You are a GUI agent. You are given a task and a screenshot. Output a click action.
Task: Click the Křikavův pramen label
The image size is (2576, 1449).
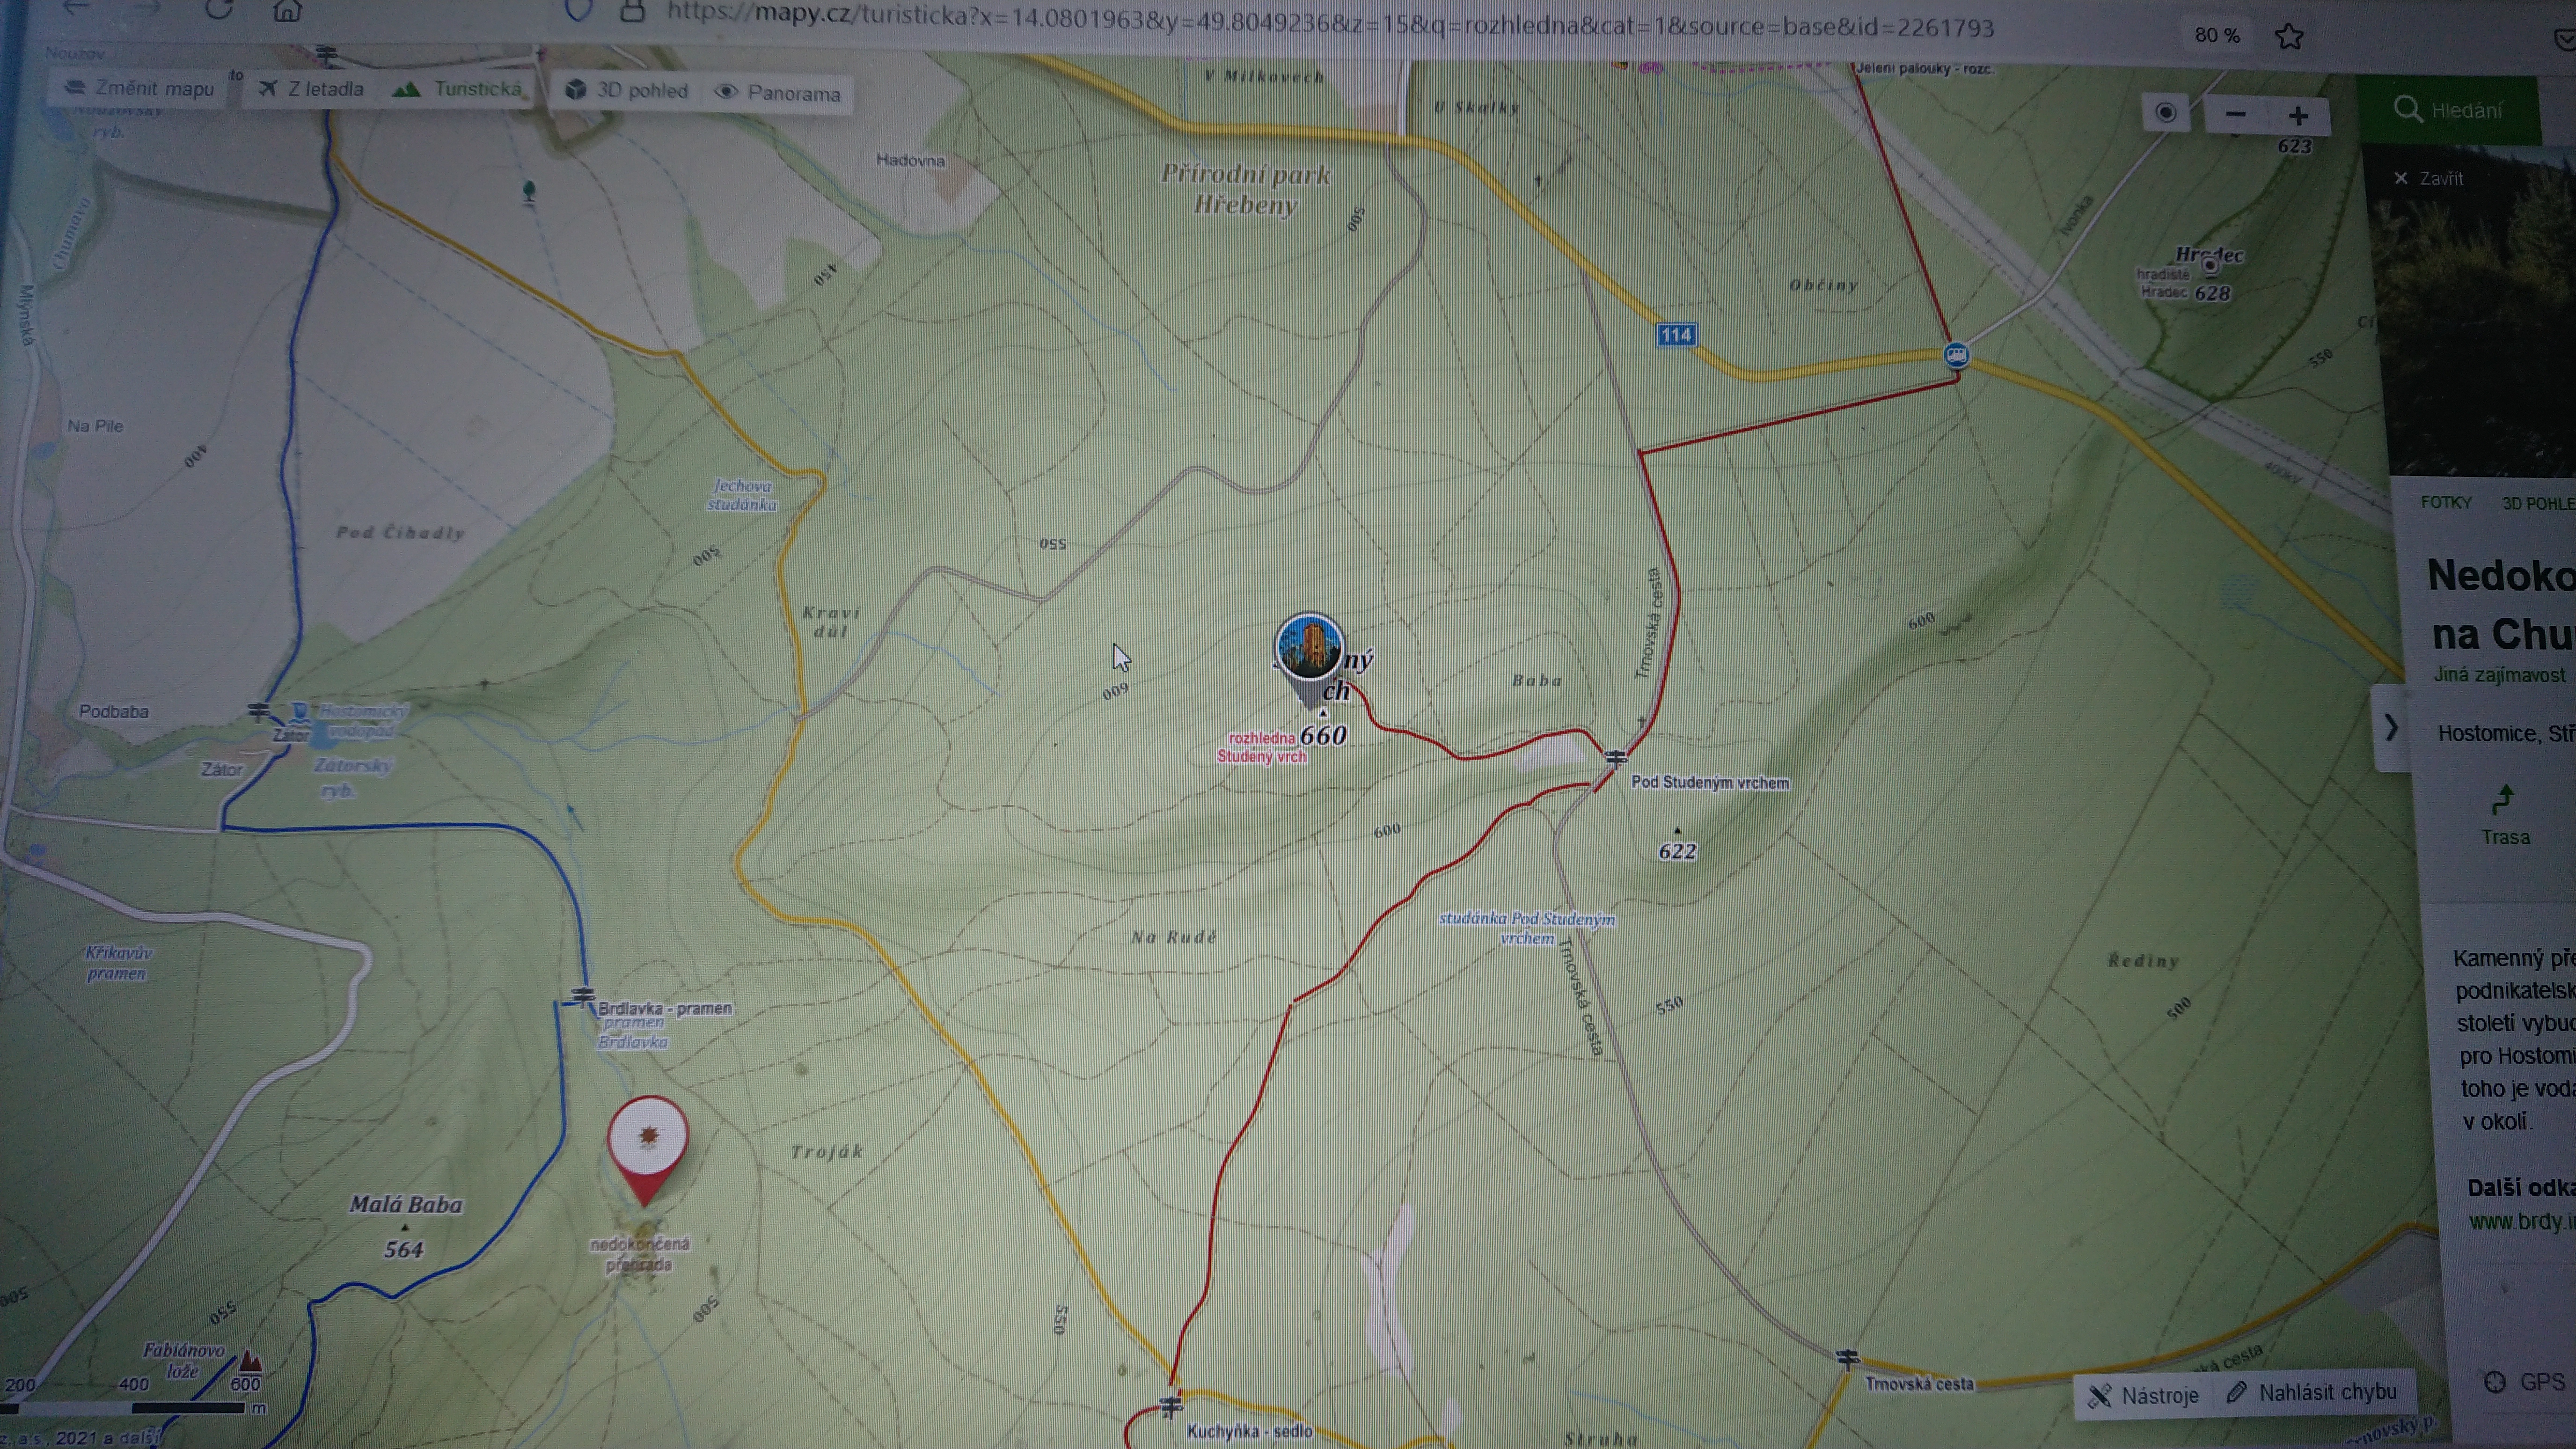click(x=118, y=963)
